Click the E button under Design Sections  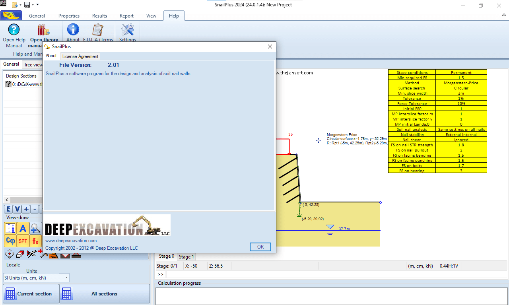8,209
